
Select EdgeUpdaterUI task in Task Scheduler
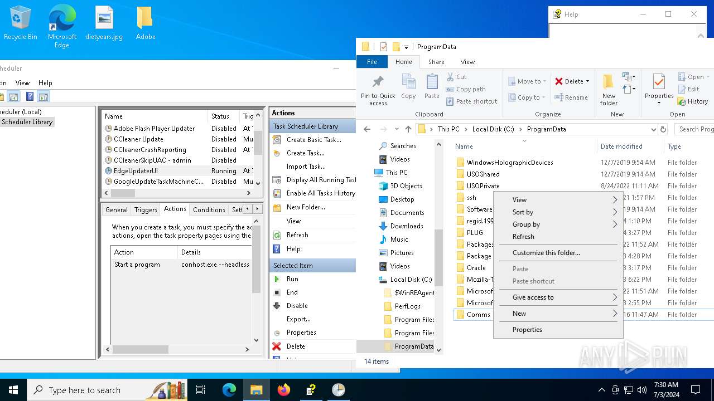point(178,171)
